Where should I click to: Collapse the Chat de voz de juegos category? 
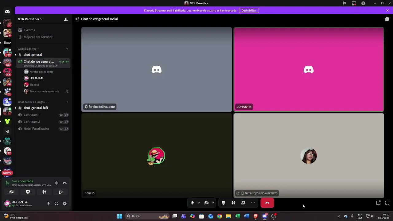(33, 102)
